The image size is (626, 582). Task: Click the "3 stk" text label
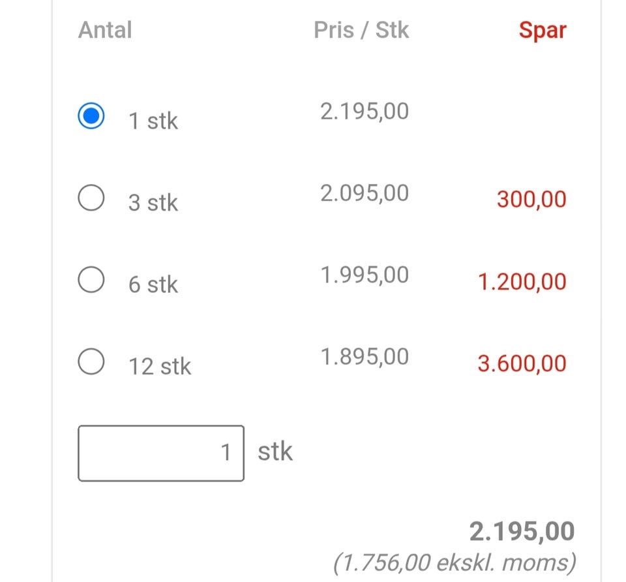tap(153, 203)
